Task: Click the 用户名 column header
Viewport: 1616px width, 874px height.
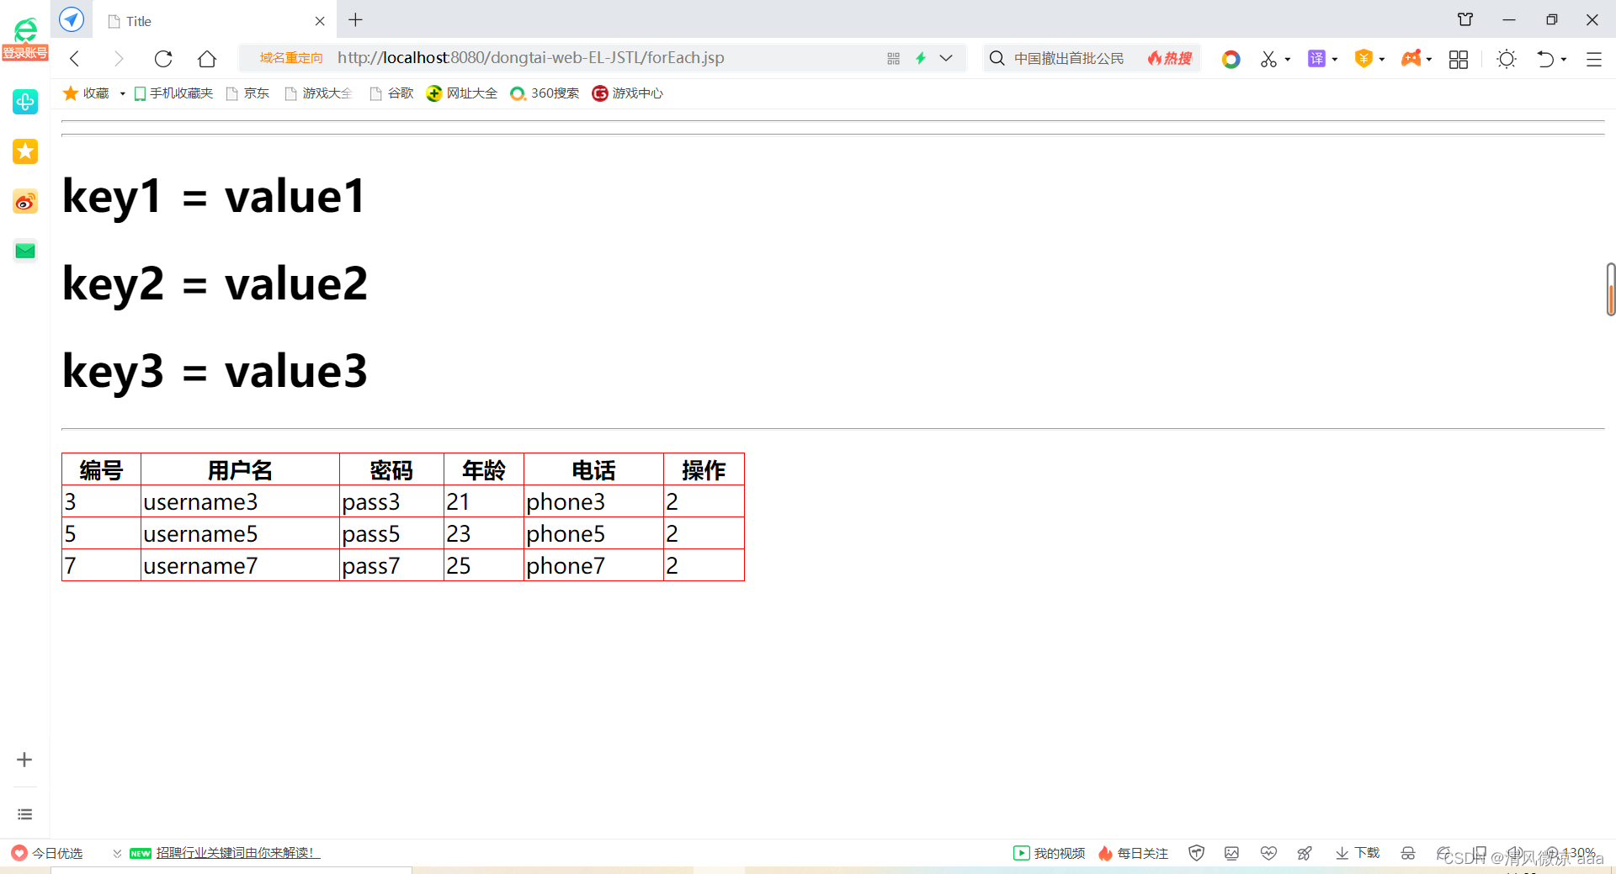Action: coord(240,469)
